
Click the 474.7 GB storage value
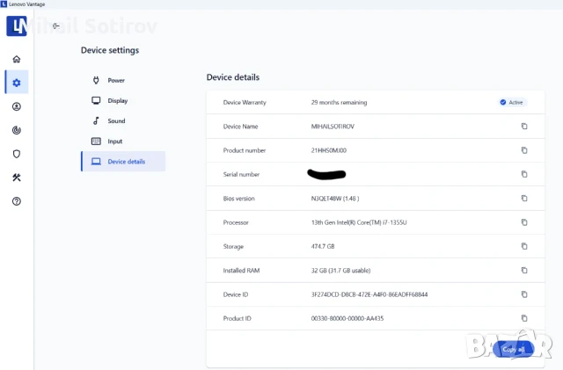pos(323,247)
